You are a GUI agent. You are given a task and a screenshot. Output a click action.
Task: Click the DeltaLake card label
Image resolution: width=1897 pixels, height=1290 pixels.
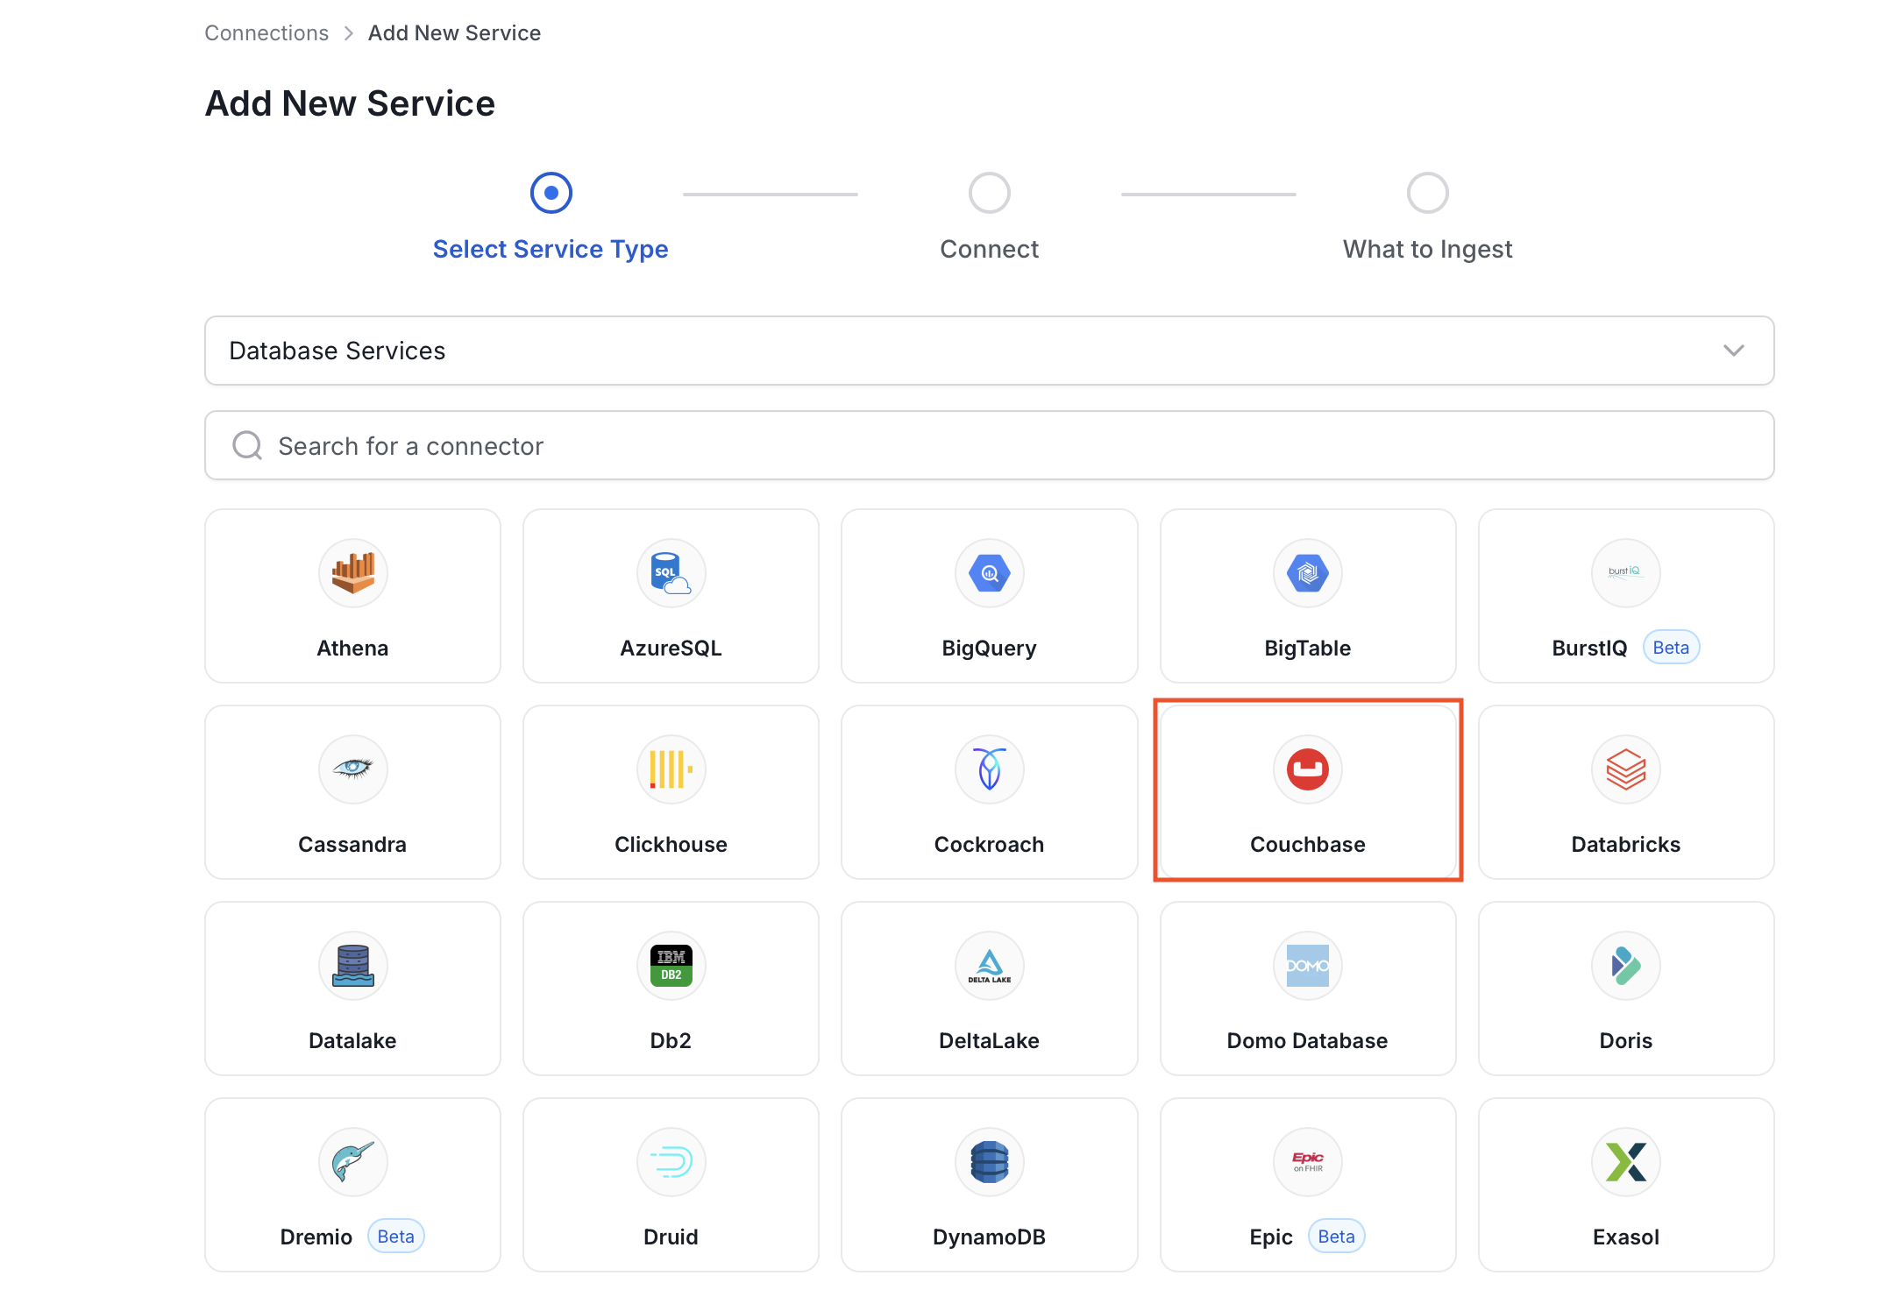pos(989,1040)
